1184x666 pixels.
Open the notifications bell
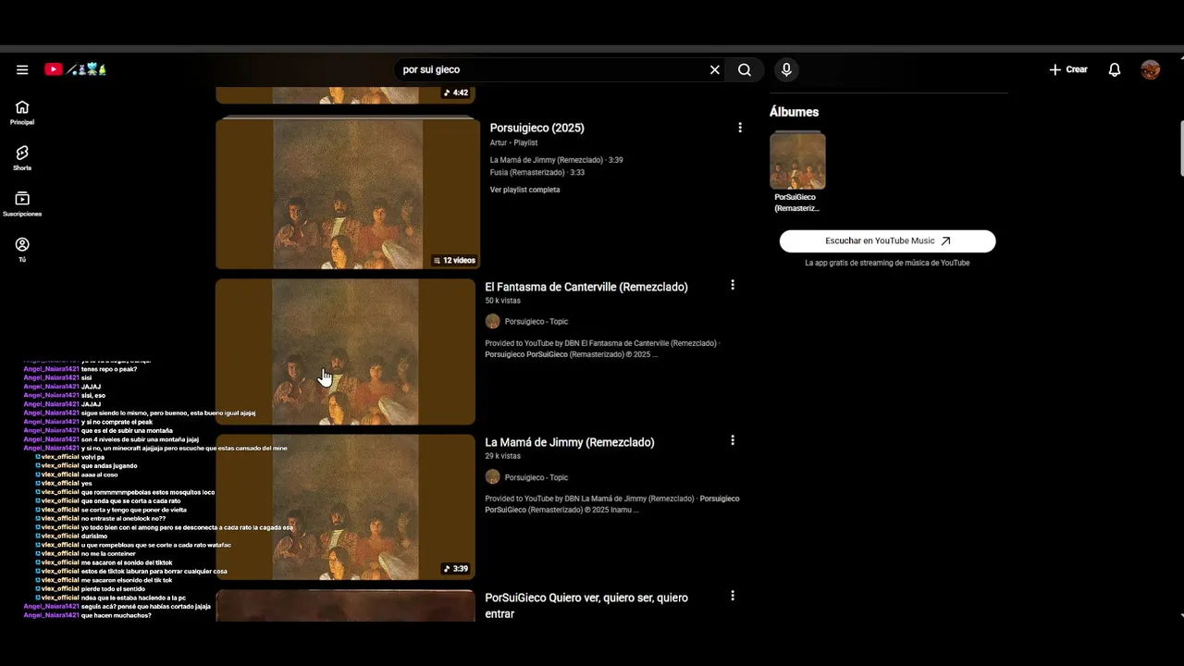(x=1115, y=69)
